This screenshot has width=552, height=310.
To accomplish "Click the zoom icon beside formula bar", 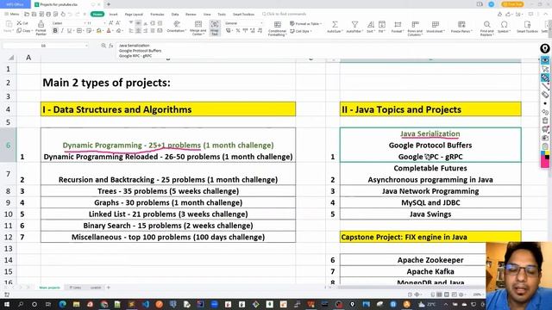I will click(x=103, y=46).
